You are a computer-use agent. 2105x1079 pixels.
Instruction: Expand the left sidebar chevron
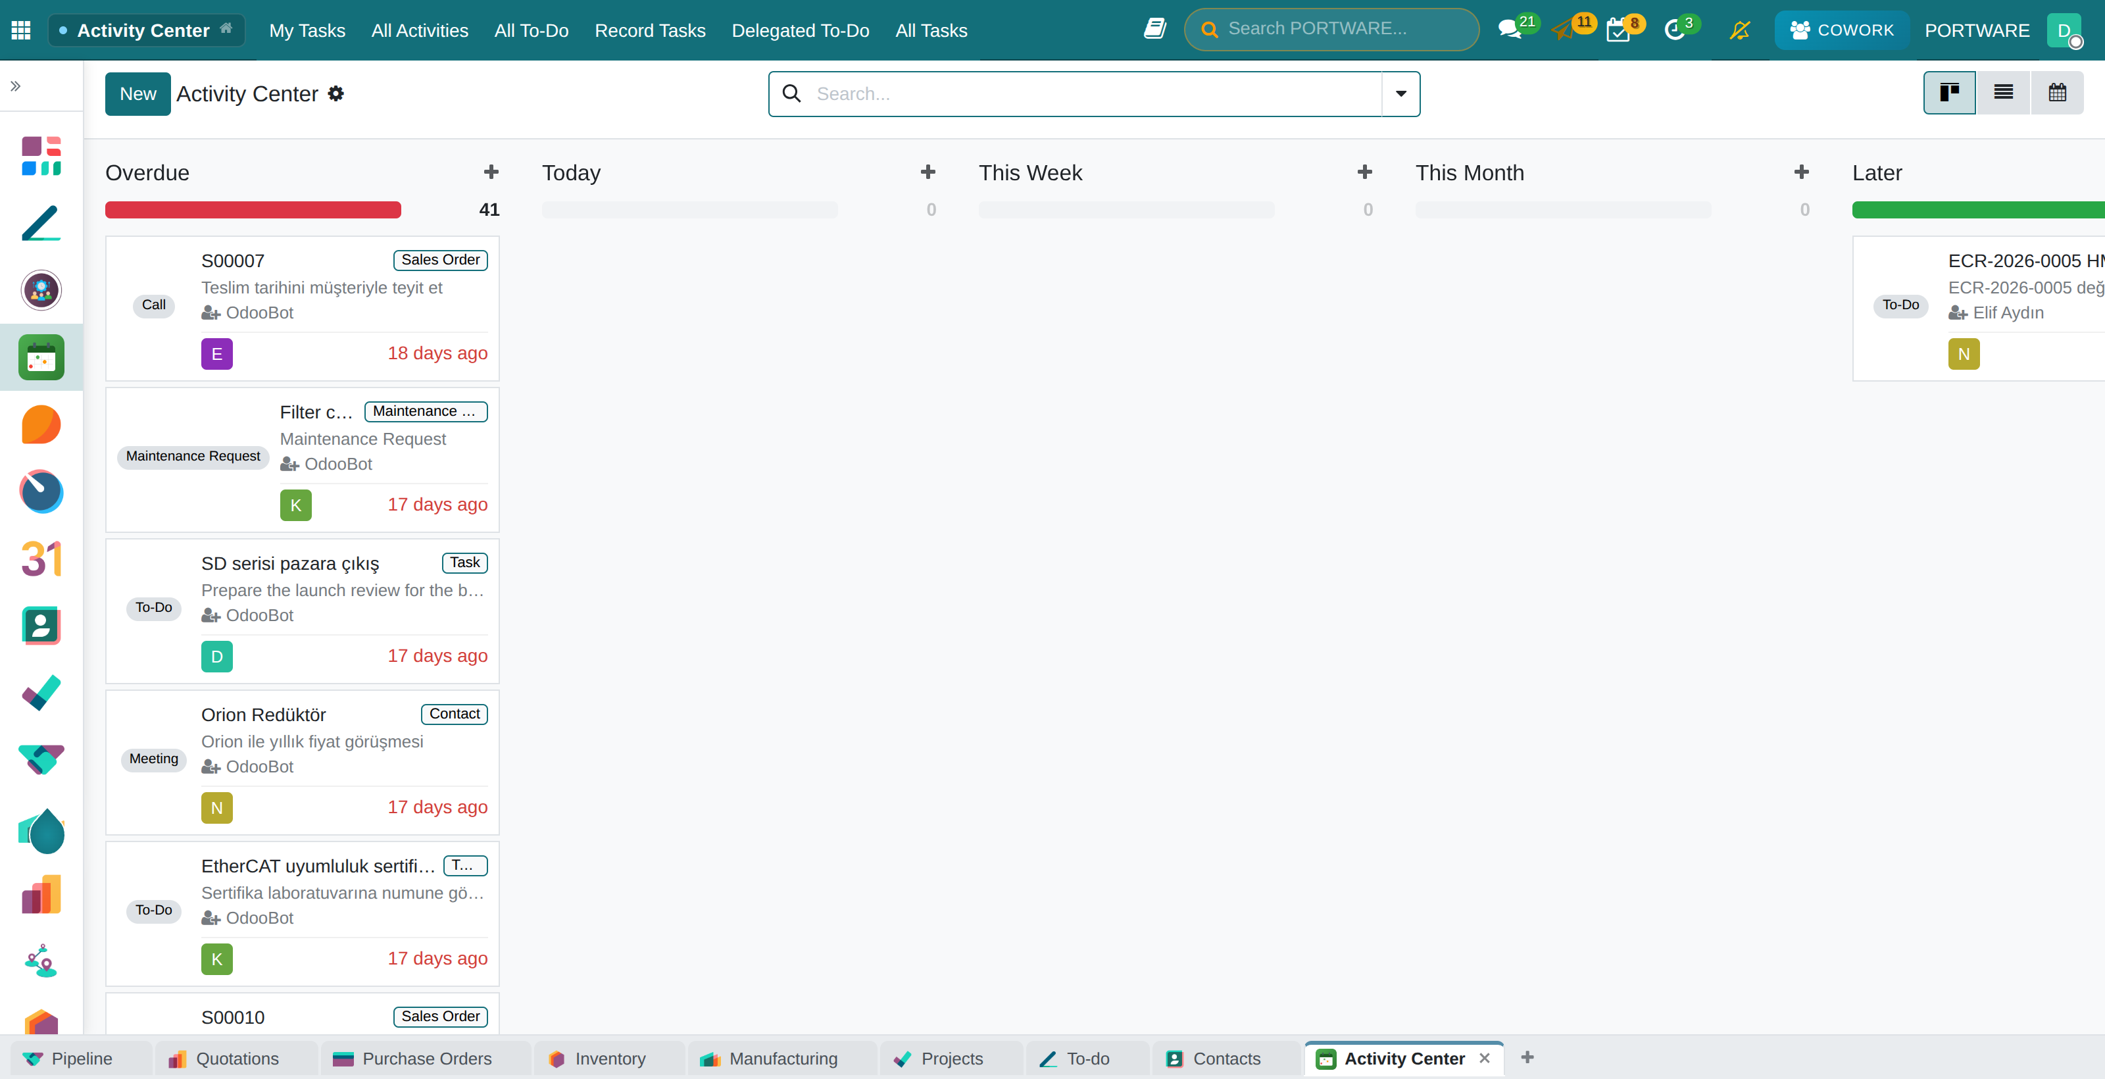(16, 86)
